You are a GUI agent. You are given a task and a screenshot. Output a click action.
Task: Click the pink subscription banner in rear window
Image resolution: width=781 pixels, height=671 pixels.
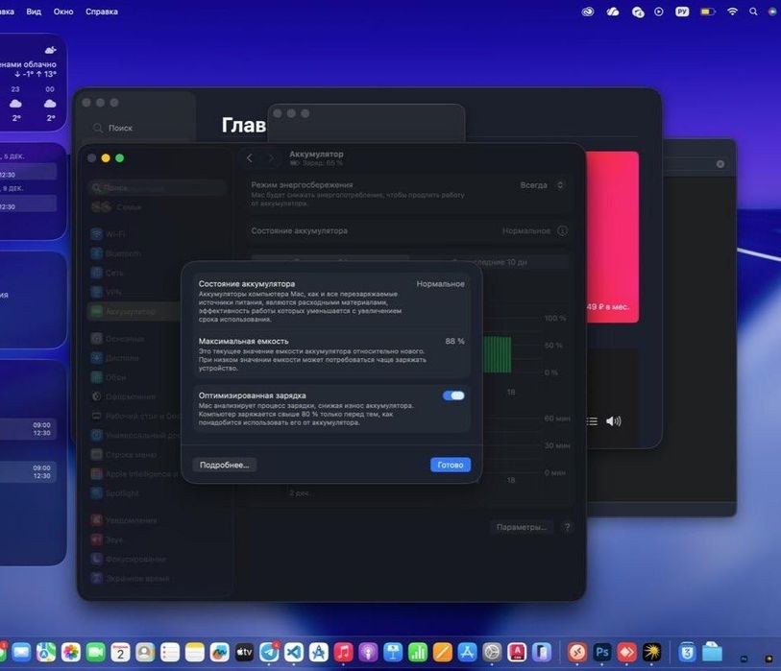[x=612, y=237]
